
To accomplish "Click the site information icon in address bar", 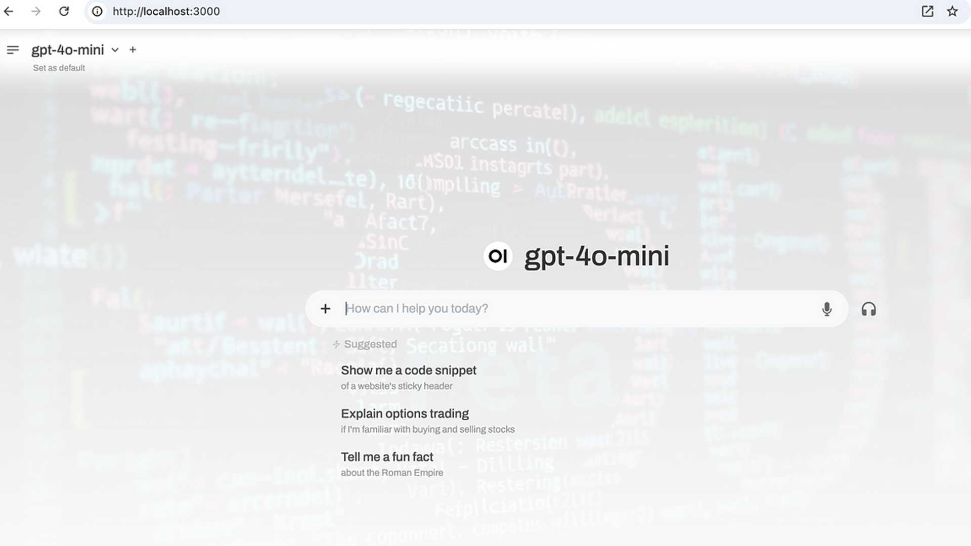I will click(96, 11).
